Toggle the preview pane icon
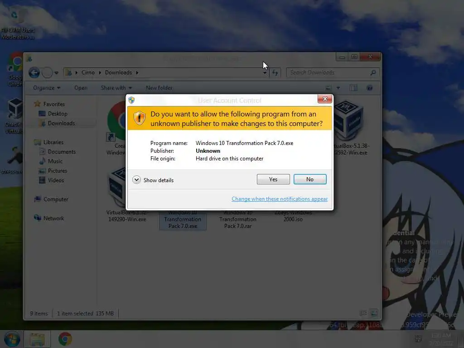 click(353, 88)
